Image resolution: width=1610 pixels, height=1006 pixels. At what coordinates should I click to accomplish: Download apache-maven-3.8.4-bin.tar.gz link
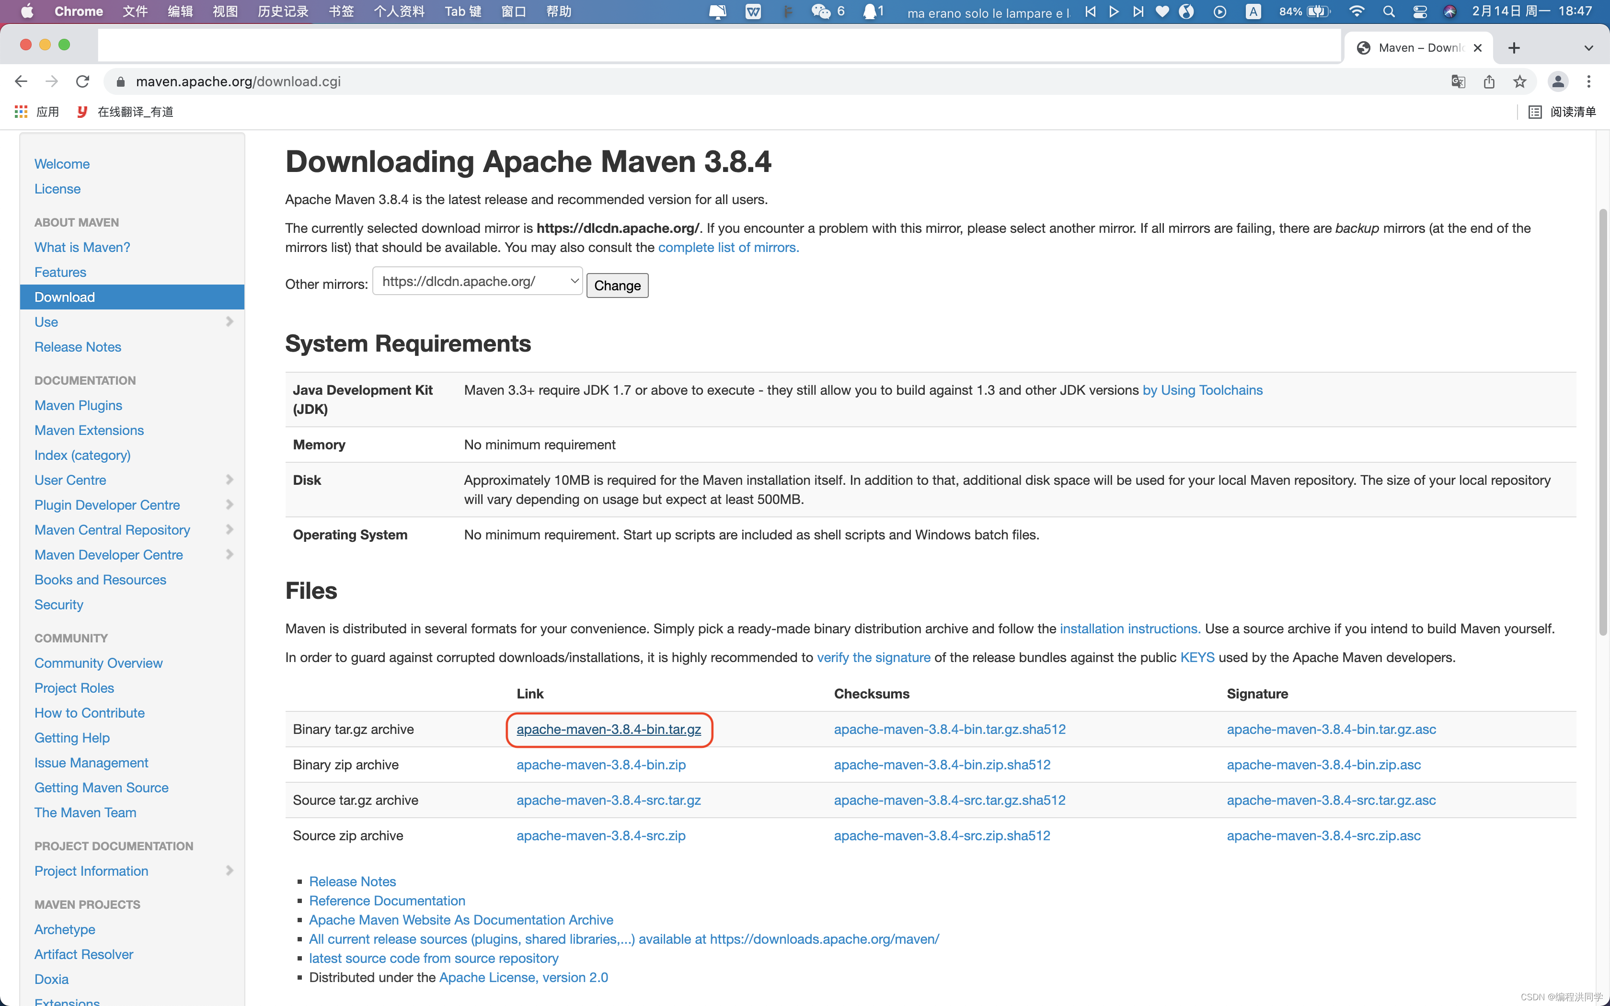(608, 729)
